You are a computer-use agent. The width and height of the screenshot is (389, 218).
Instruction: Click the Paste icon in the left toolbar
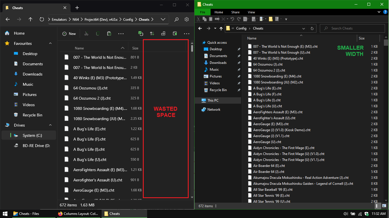(x=109, y=33)
